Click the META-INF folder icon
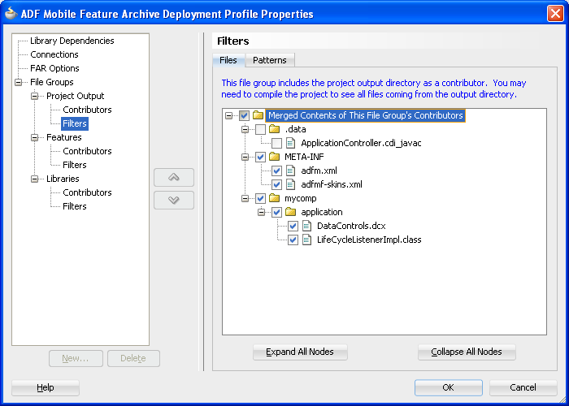Viewport: 569px width, 406px height. (x=275, y=157)
